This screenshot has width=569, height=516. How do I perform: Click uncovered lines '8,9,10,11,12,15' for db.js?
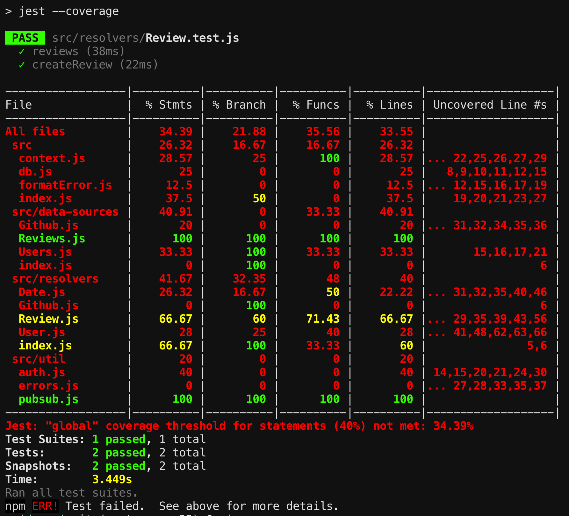click(x=497, y=172)
